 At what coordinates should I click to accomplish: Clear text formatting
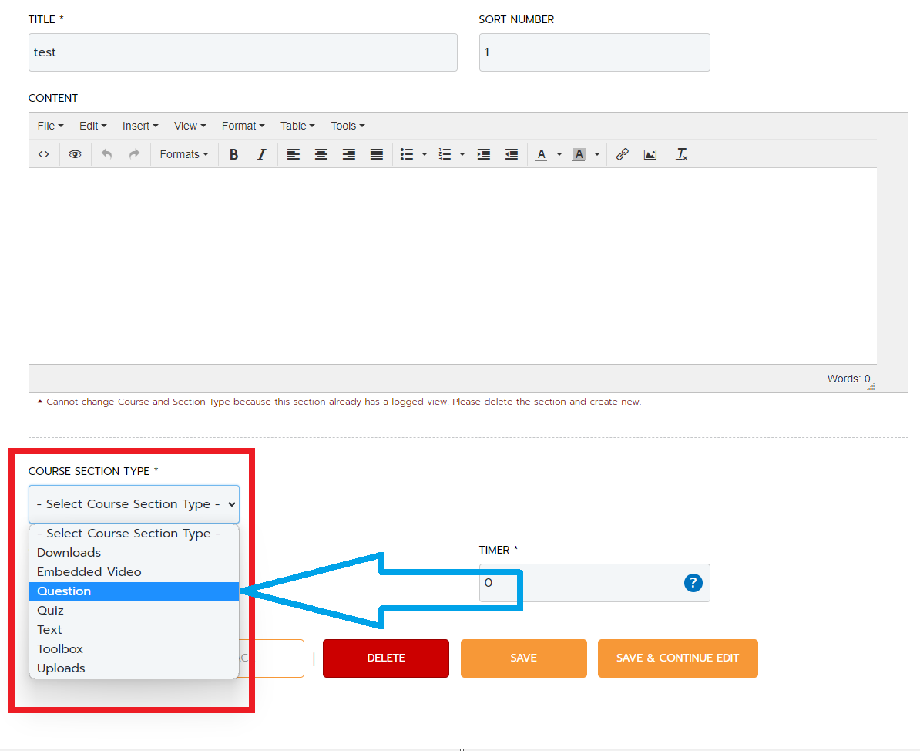(x=681, y=154)
